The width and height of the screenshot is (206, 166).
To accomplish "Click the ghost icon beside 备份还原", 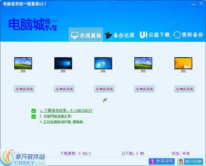I will point(108,35).
